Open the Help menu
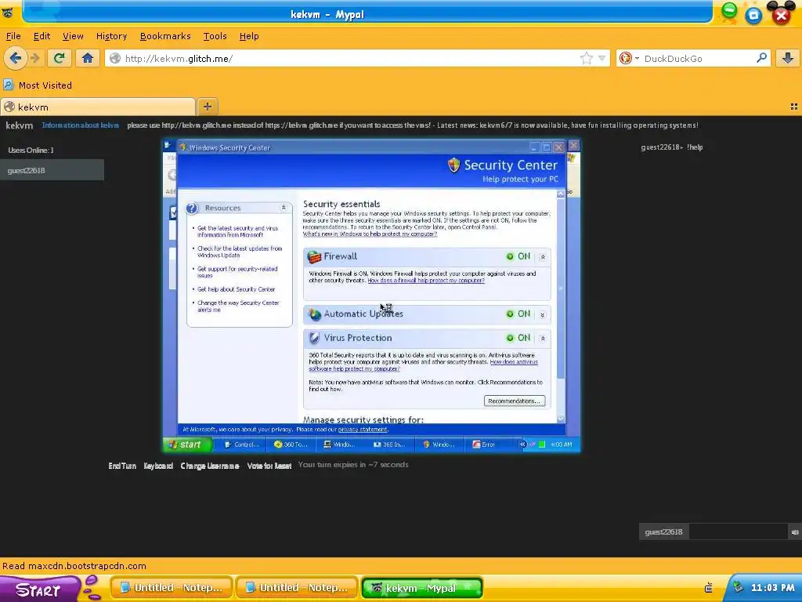 click(x=249, y=36)
